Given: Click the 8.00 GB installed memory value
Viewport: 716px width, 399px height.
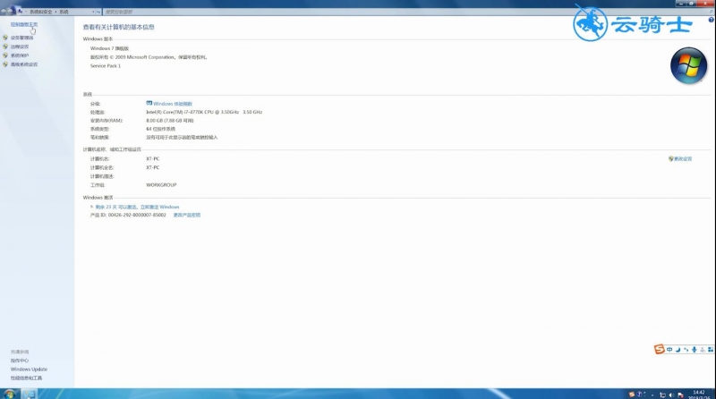Looking at the screenshot, I should [170, 121].
